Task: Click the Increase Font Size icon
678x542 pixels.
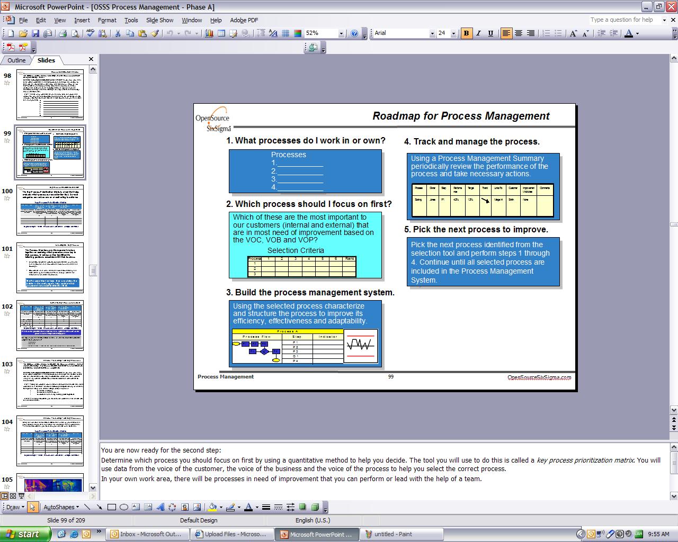Action: point(573,33)
